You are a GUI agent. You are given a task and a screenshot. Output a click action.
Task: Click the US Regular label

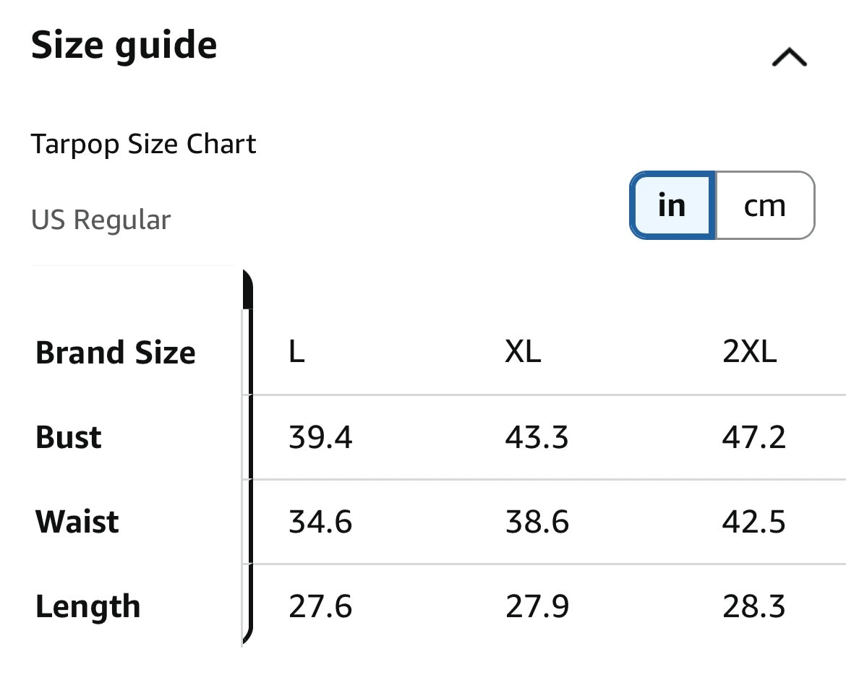pyautogui.click(x=101, y=220)
